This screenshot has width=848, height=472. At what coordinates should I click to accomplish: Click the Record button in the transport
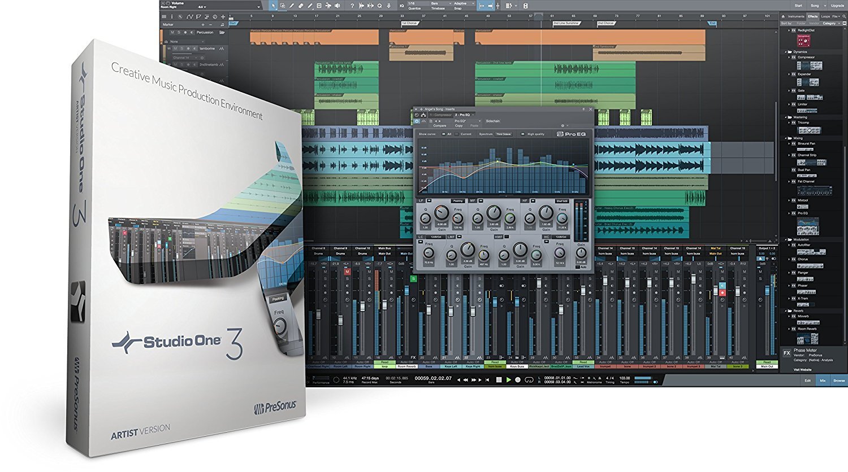point(517,380)
